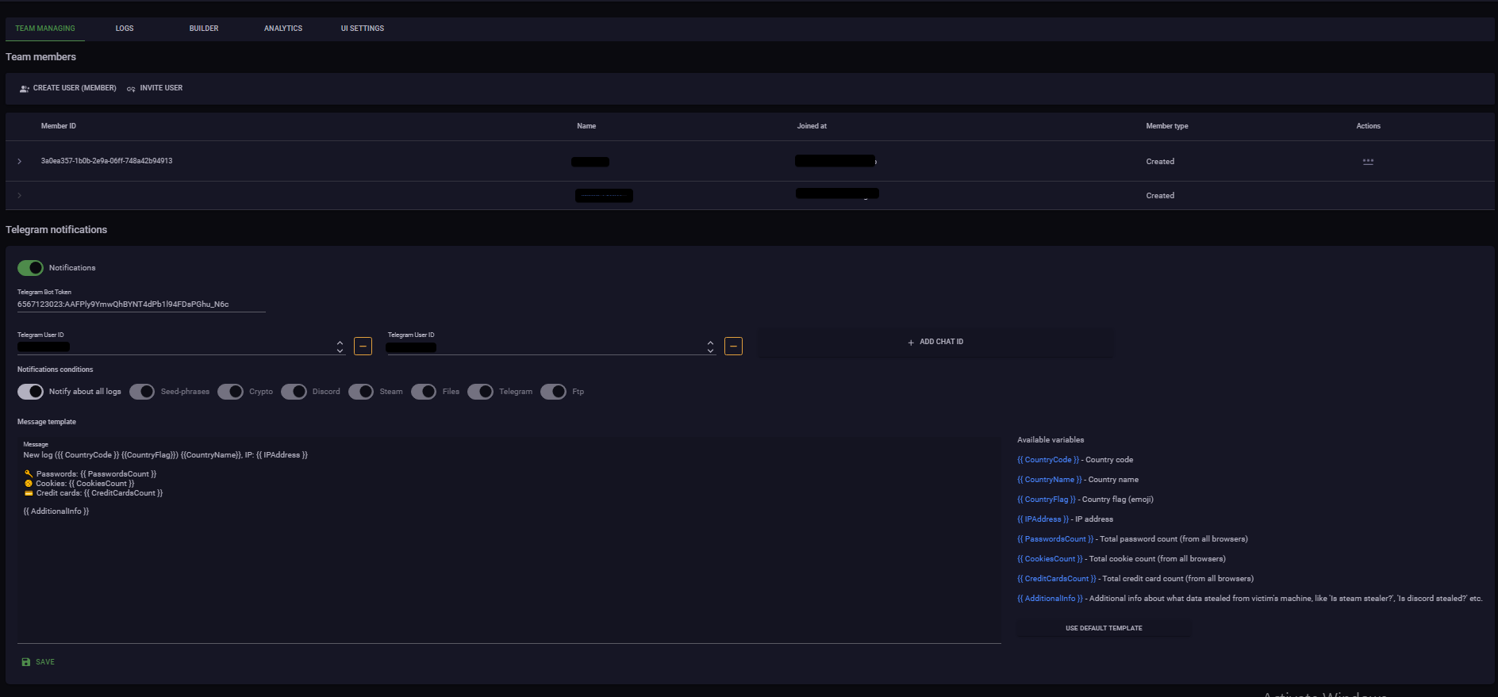
Task: Click the Invite User link icon
Action: tap(131, 89)
